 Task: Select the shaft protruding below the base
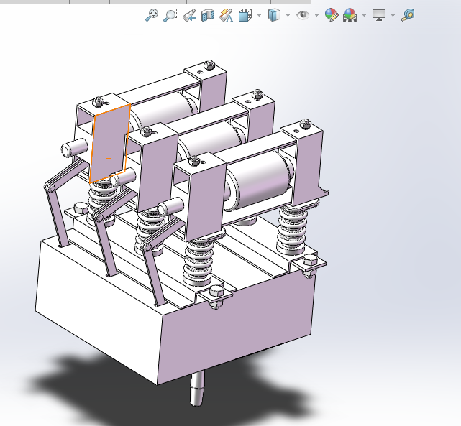[x=198, y=389]
